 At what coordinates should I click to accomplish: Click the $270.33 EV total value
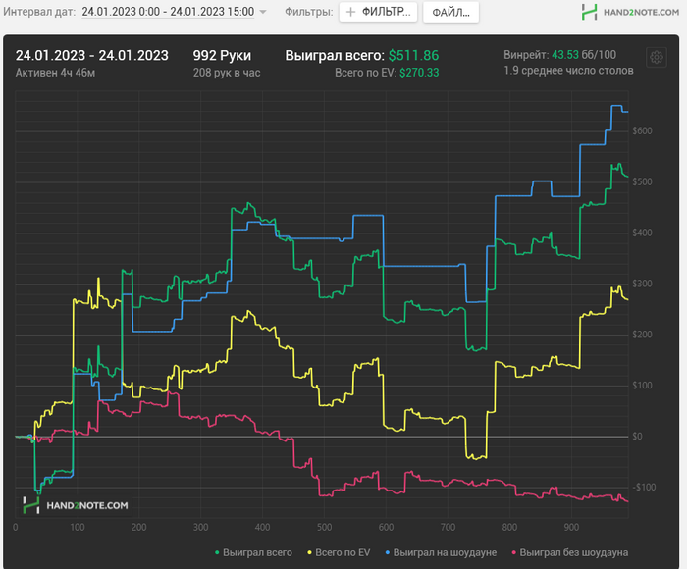pos(419,73)
